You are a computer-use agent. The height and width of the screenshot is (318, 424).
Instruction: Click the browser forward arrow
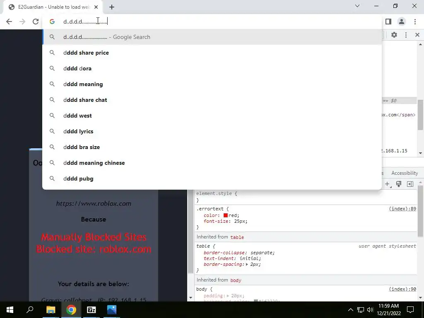click(22, 22)
